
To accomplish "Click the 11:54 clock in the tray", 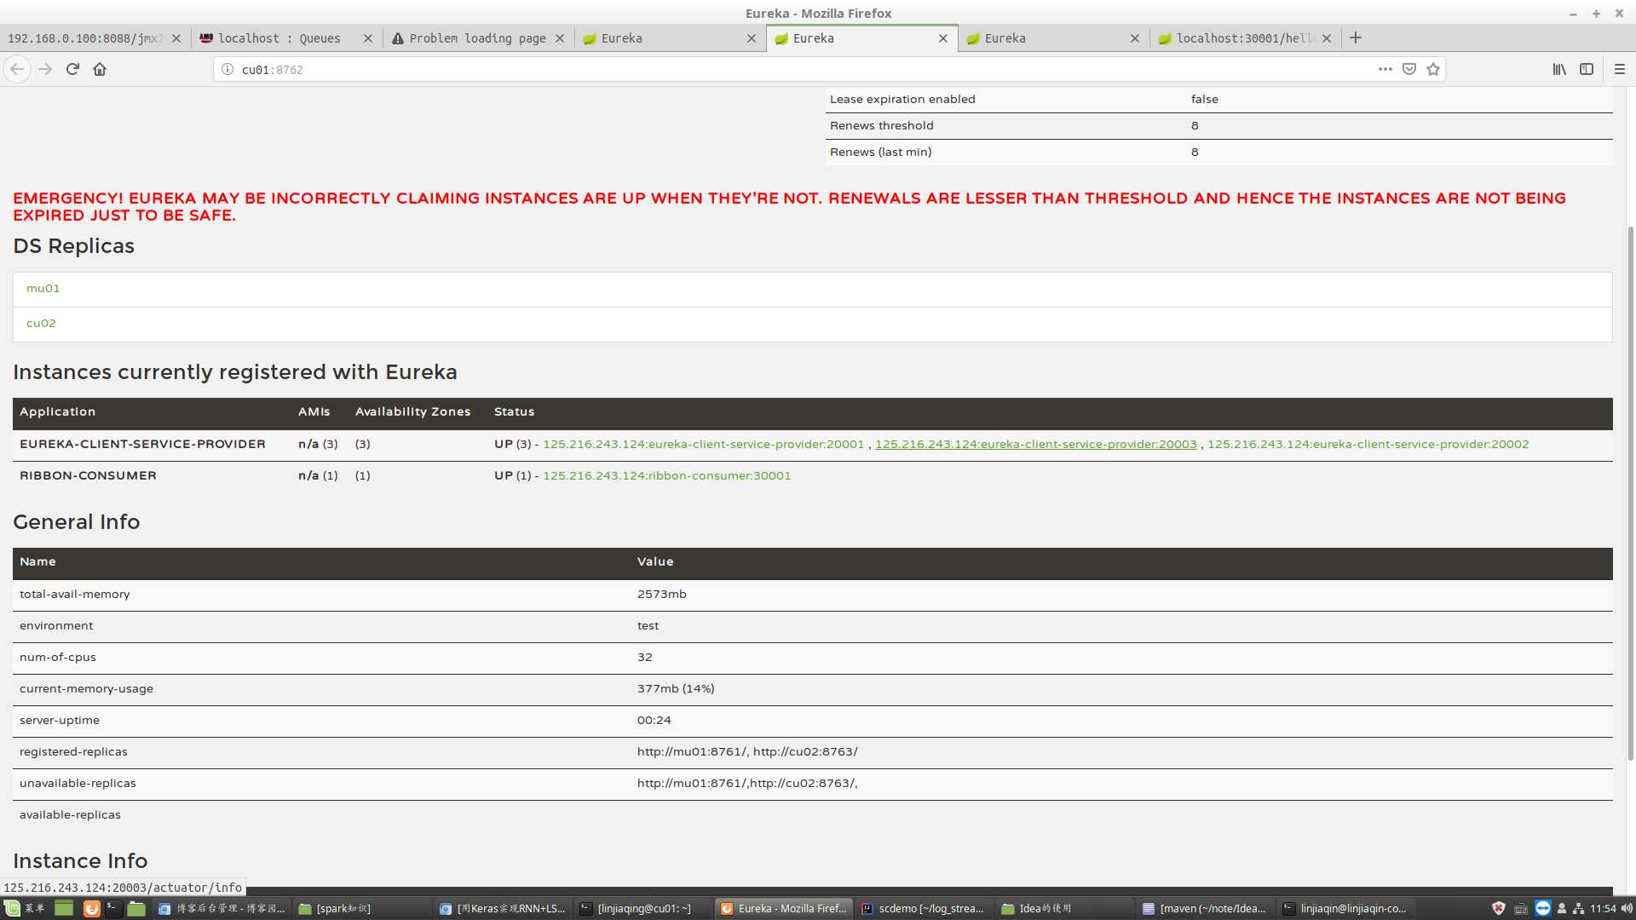I will coord(1603,909).
